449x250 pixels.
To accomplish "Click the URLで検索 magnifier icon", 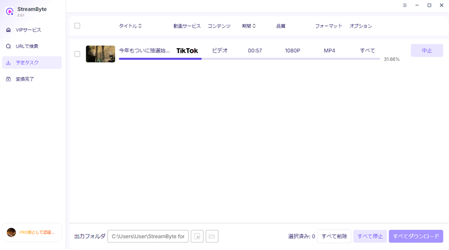I will click(8, 46).
